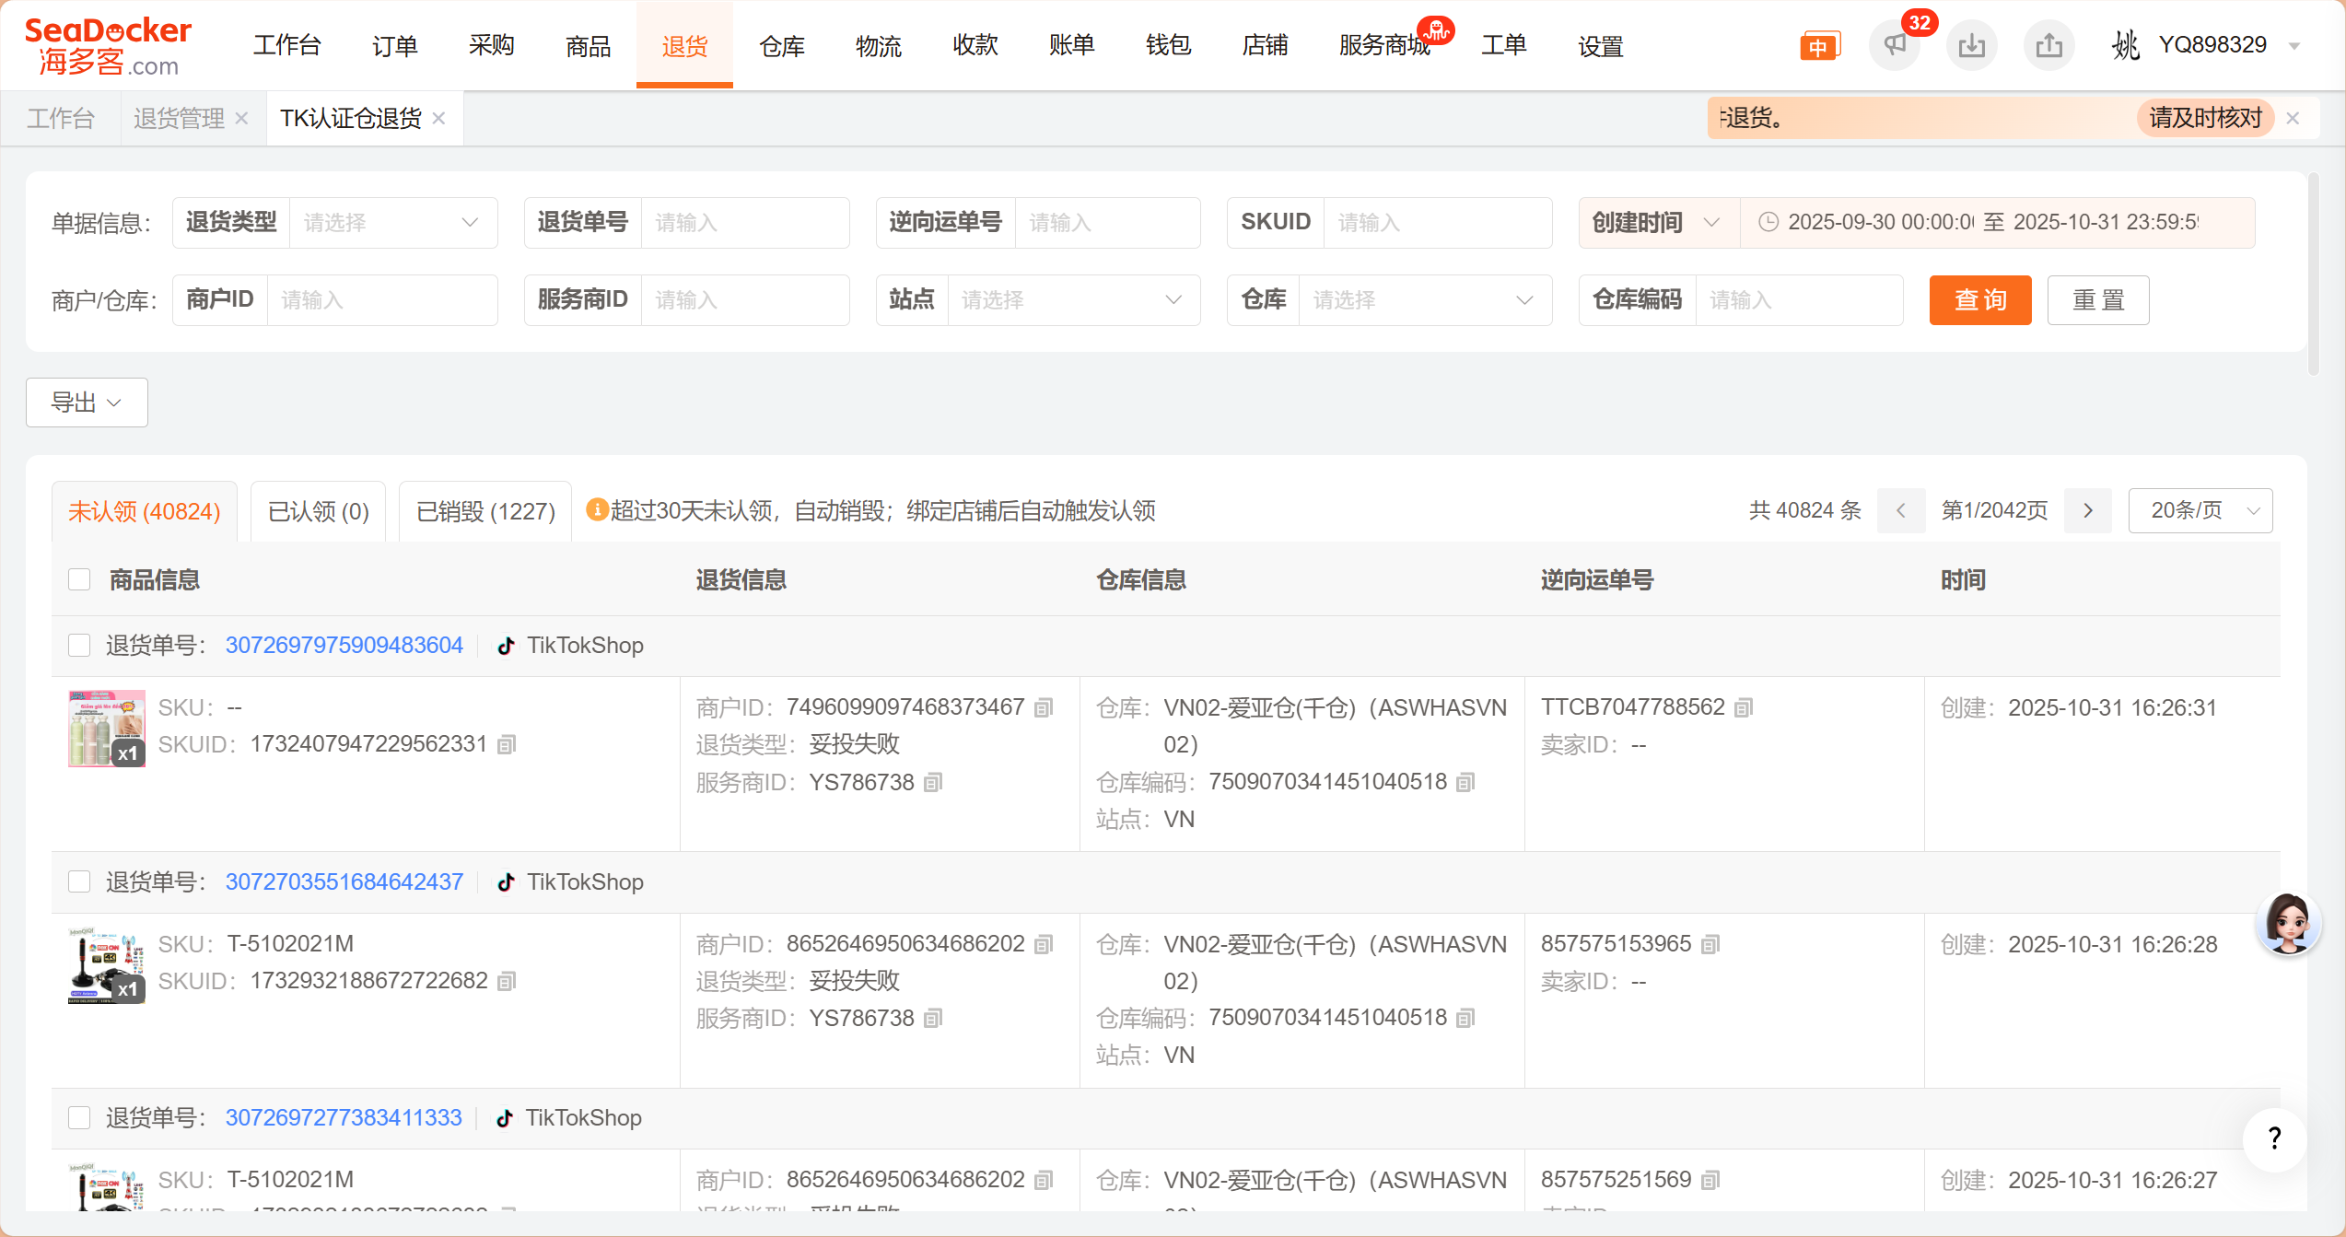Viewport: 2346px width, 1237px height.
Task: Open the 退货类型 dropdown
Action: tap(391, 222)
